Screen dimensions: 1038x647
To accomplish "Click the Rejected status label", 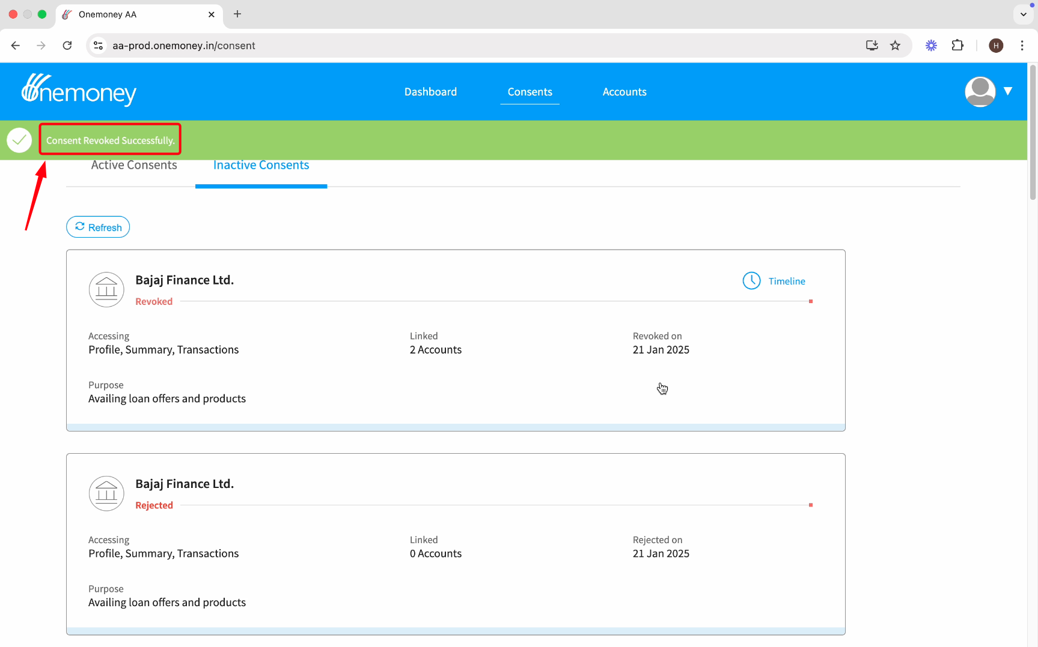I will [154, 505].
